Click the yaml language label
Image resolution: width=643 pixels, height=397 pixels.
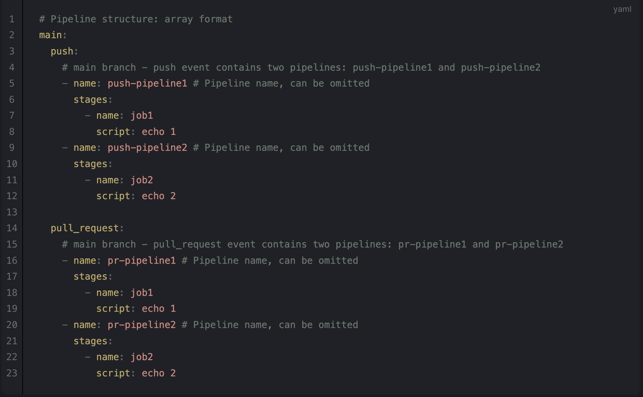click(622, 9)
